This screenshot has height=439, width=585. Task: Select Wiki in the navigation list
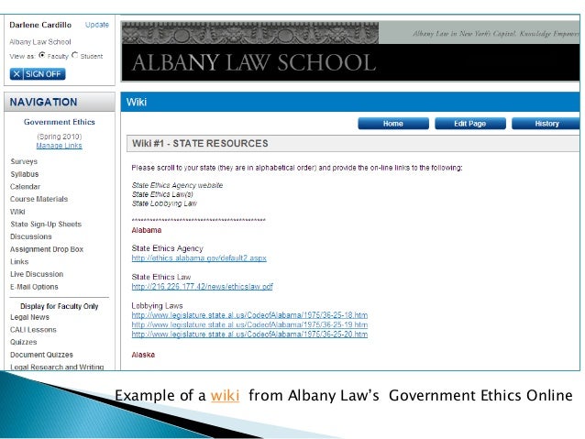click(x=17, y=212)
